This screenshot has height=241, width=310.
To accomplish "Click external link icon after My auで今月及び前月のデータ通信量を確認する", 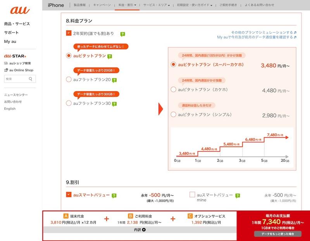I will click(x=295, y=37).
